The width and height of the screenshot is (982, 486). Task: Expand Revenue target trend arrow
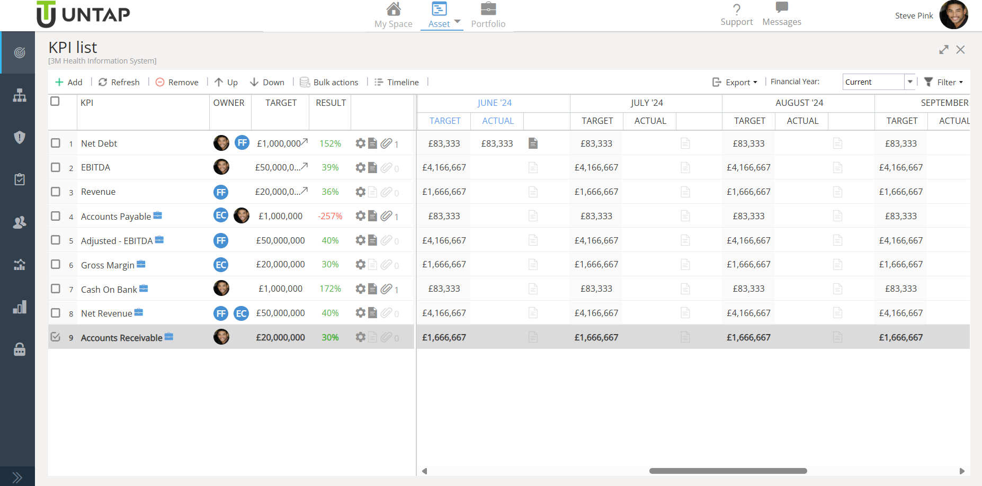305,190
